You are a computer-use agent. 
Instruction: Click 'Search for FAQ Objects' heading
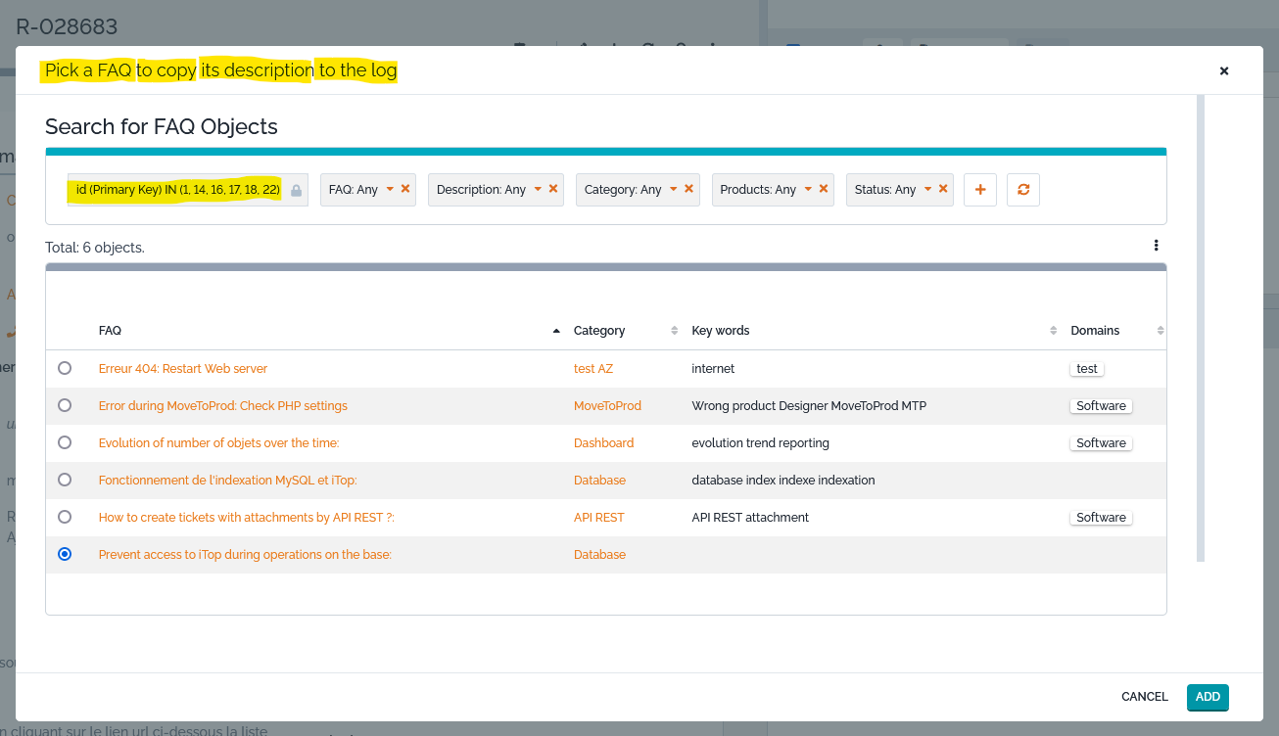[162, 126]
